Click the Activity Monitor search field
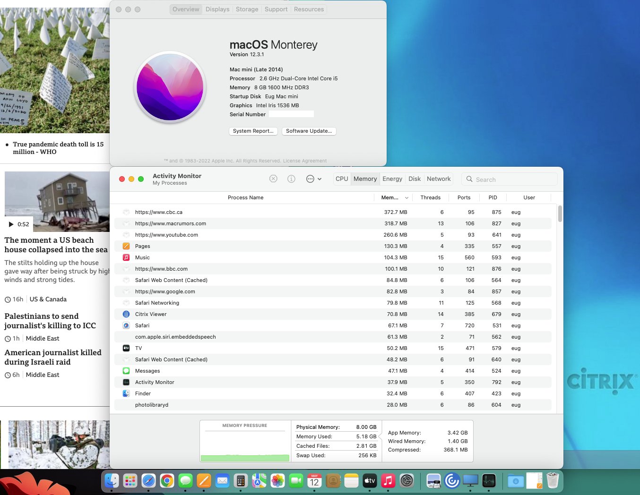Image resolution: width=640 pixels, height=495 pixels. tap(510, 179)
